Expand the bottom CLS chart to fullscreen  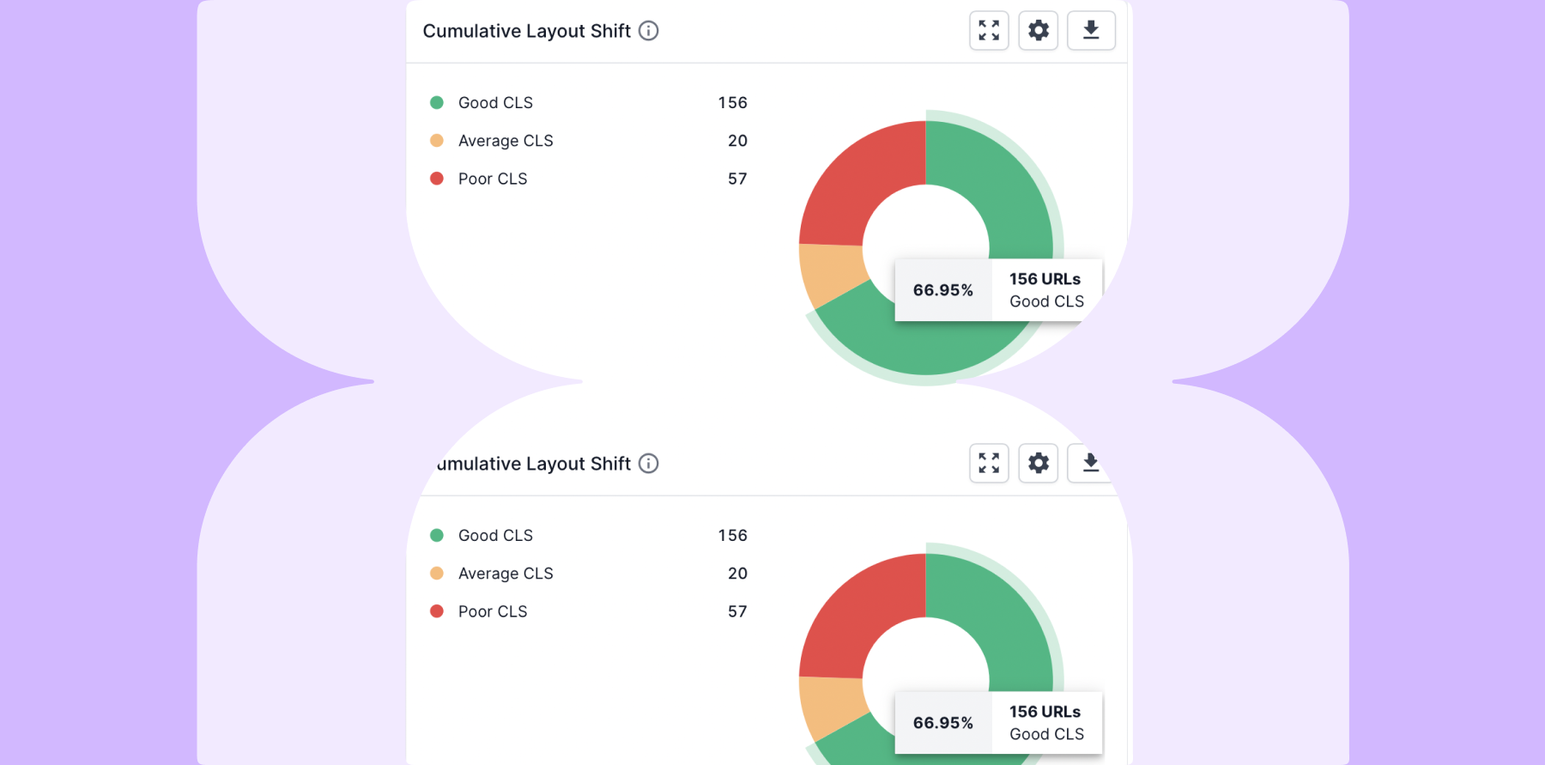coord(989,464)
